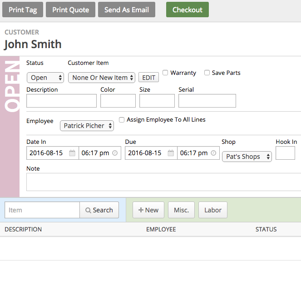301x290 pixels.
Task: Focus the Item search input
Action: click(42, 210)
